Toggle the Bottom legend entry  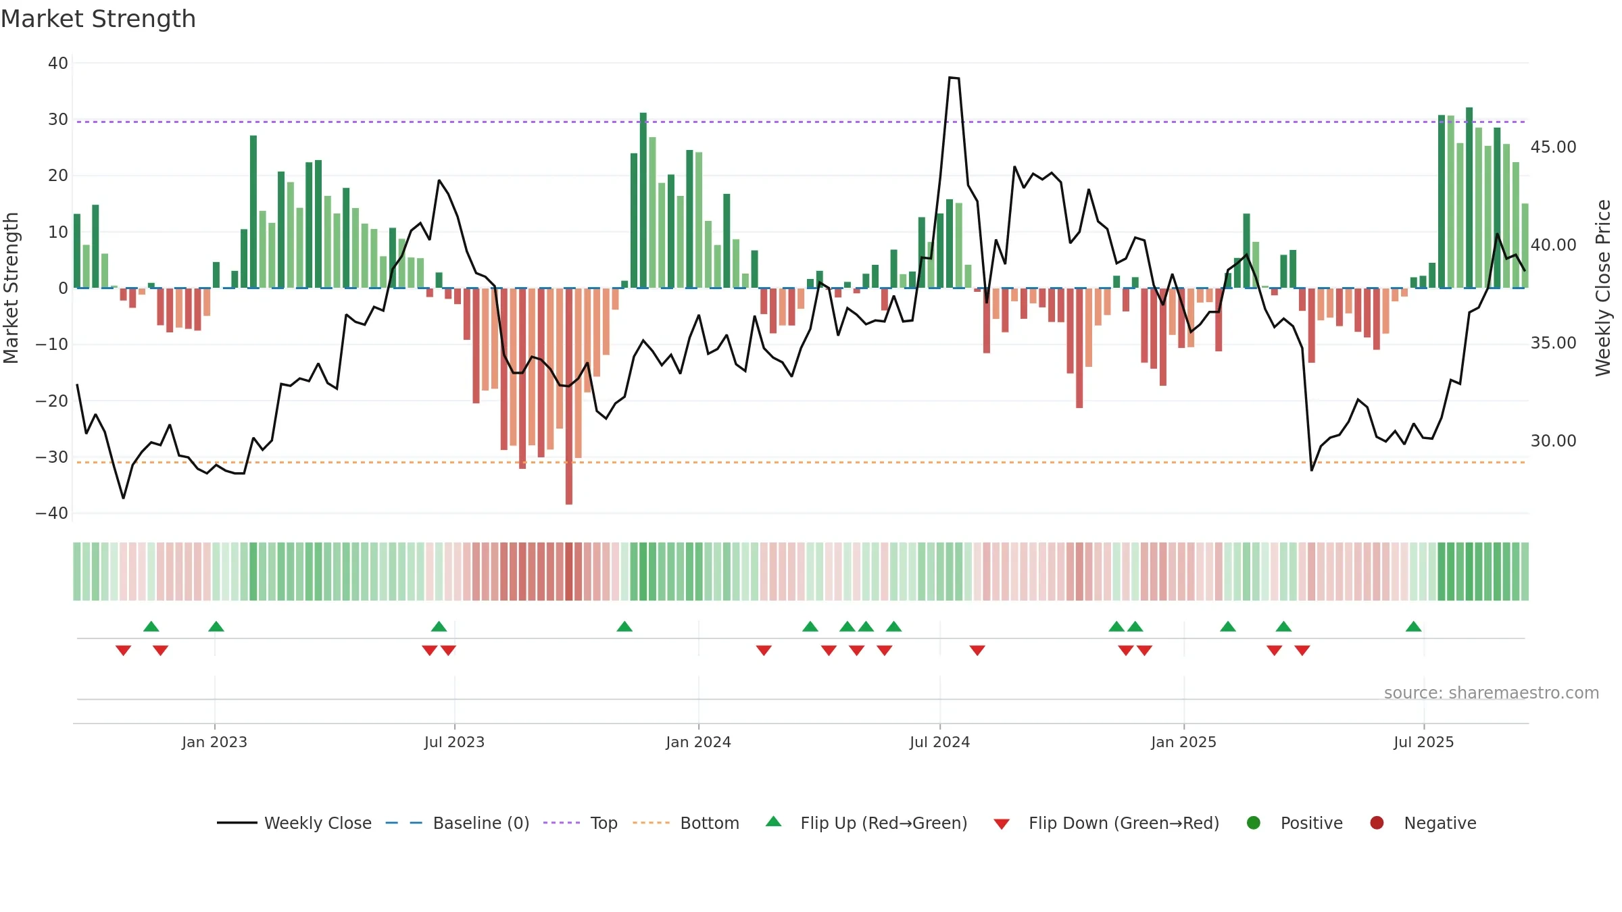[686, 823]
